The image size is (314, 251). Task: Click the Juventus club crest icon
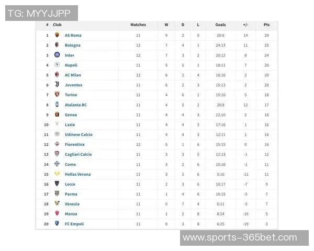click(x=57, y=85)
